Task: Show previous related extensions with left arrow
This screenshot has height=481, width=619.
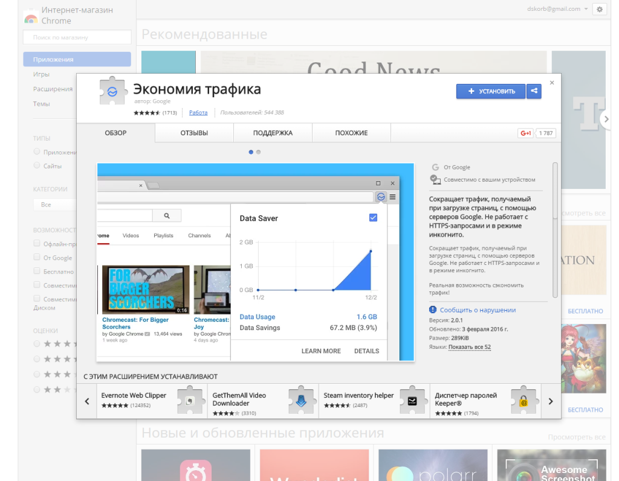Action: coord(87,401)
